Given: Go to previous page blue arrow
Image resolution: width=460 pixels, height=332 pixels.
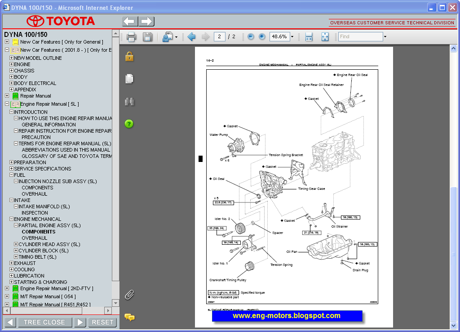Looking at the screenshot, I should coord(191,37).
